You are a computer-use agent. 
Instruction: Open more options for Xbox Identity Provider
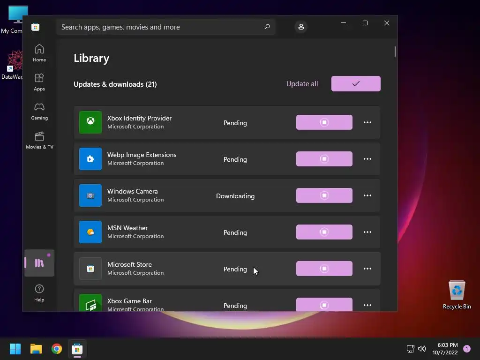(367, 122)
